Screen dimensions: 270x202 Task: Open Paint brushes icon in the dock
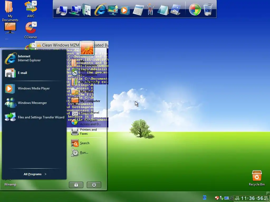pyautogui.click(x=150, y=10)
